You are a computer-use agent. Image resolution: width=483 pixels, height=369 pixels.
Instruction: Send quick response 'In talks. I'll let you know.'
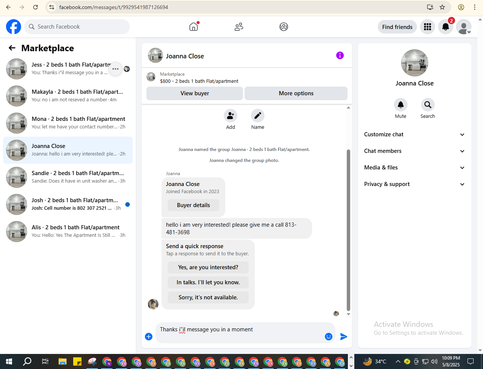click(208, 282)
